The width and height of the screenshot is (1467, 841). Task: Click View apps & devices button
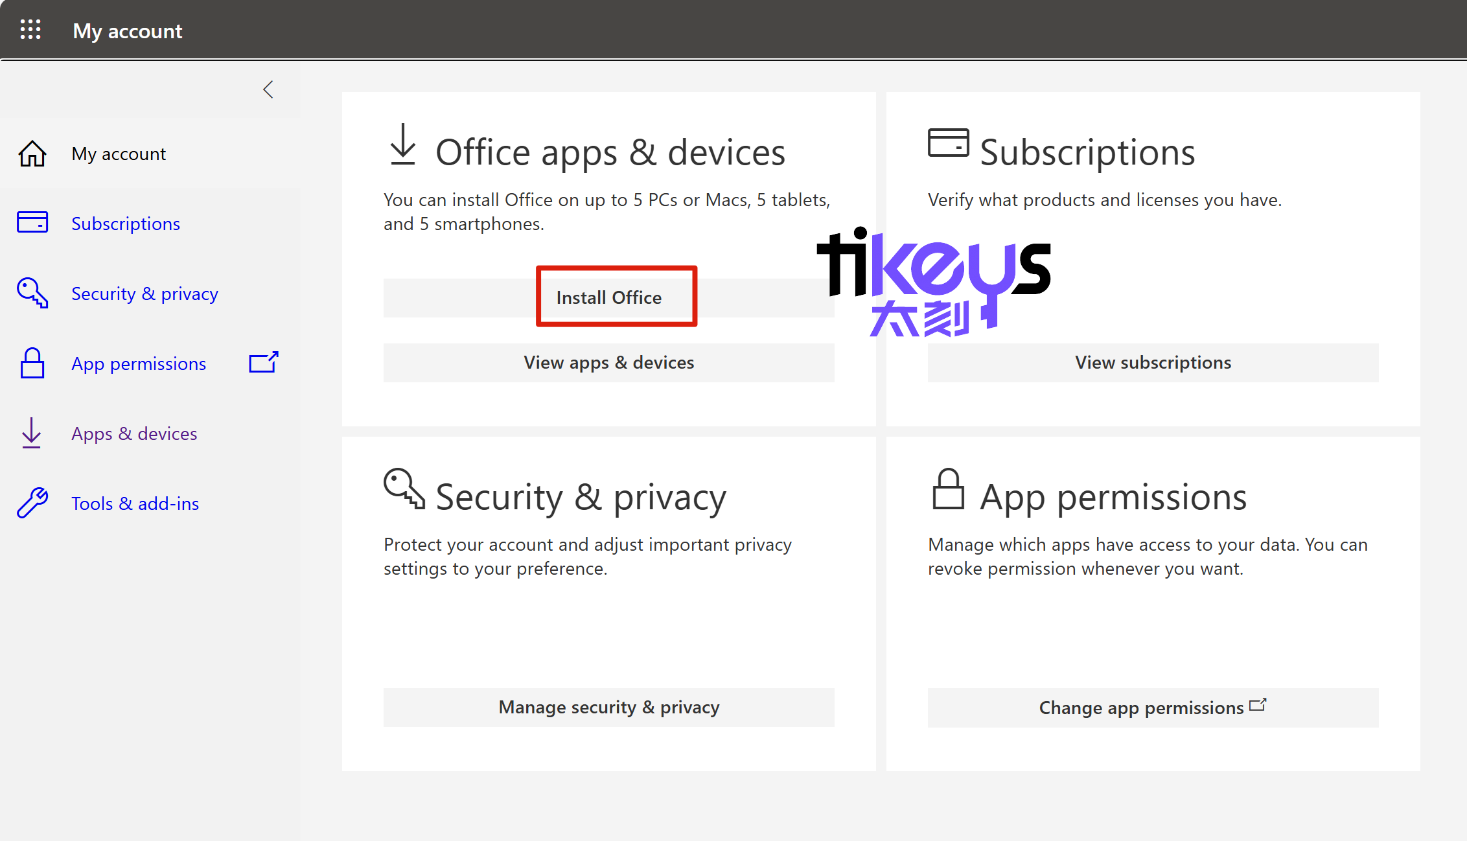coord(609,363)
